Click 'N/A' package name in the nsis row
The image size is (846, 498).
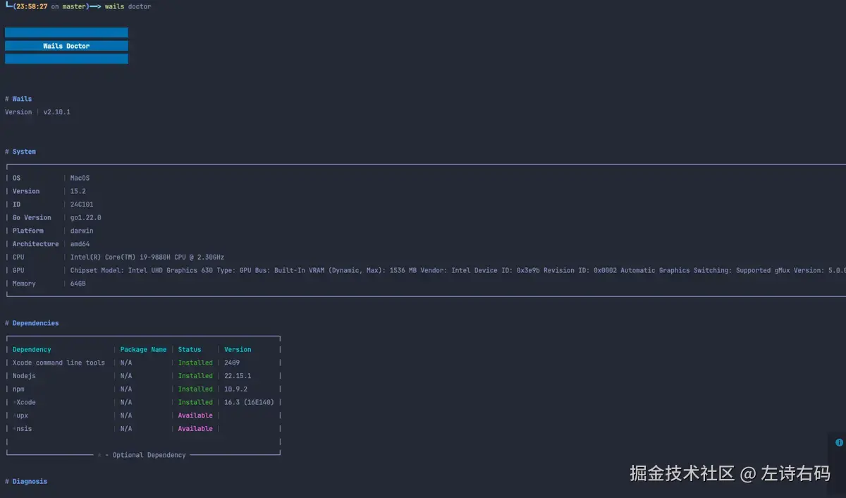[126, 429]
